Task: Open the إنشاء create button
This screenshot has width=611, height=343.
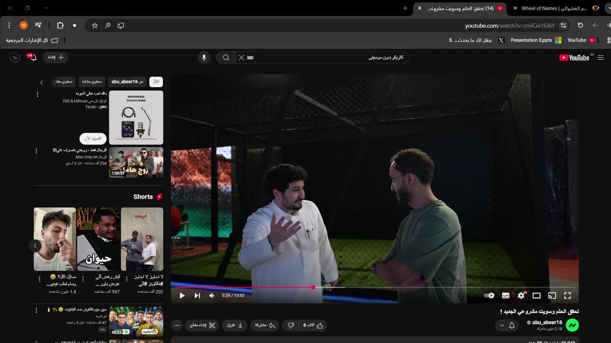Action: [55, 57]
